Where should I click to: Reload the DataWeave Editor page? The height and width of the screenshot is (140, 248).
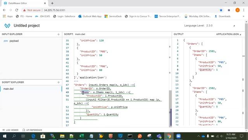pos(17,10)
